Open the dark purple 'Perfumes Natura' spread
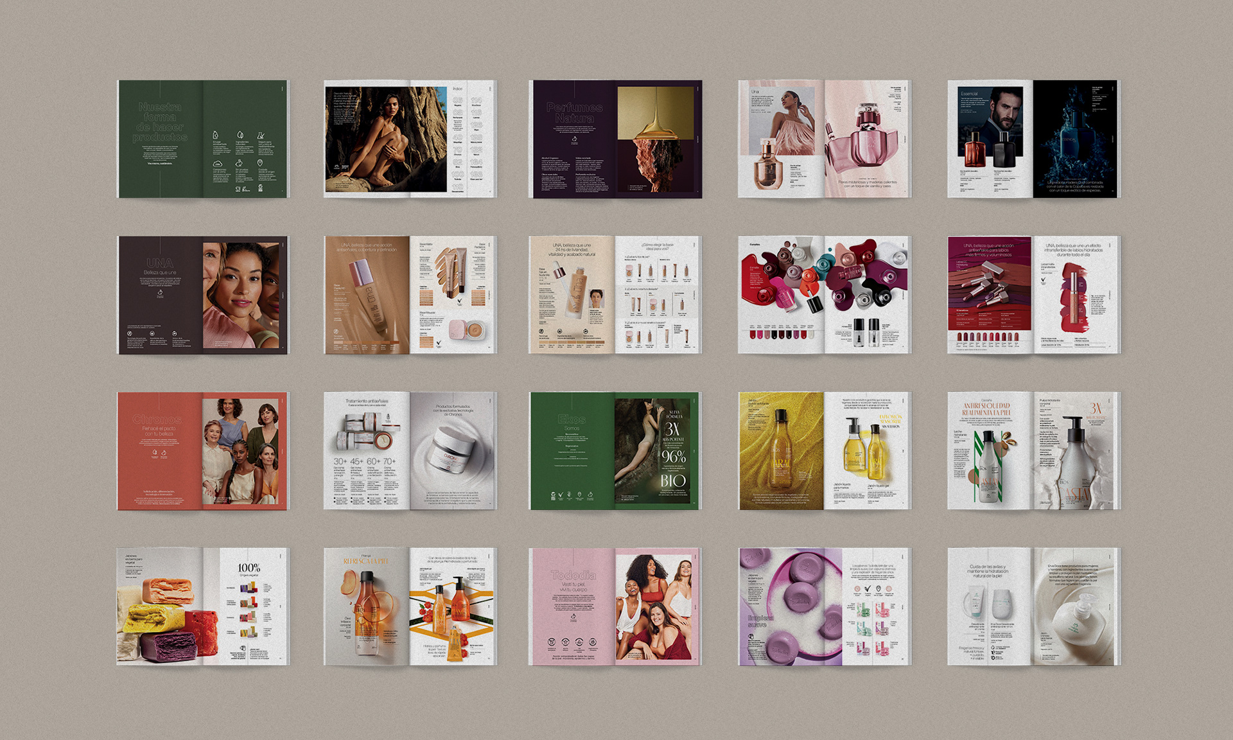Image resolution: width=1233 pixels, height=740 pixels. pyautogui.click(x=615, y=139)
